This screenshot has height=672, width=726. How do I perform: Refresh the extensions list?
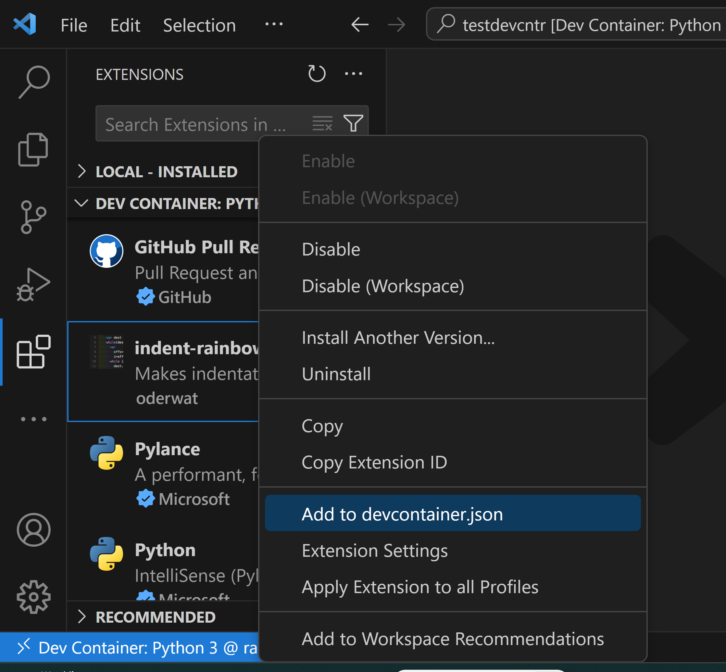[x=317, y=74]
